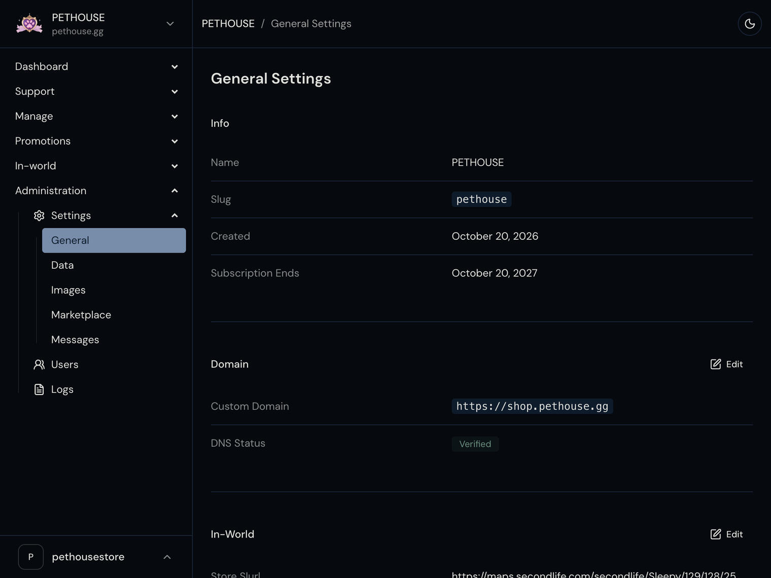Expand the Promotions sidebar section

tap(96, 141)
